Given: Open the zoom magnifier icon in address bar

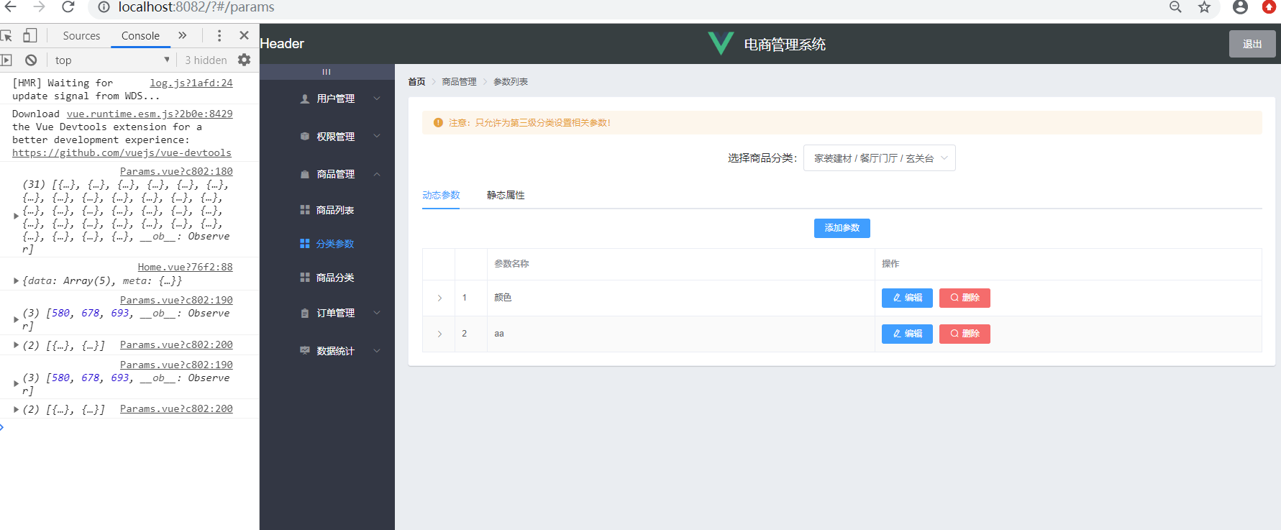Looking at the screenshot, I should (x=1175, y=7).
